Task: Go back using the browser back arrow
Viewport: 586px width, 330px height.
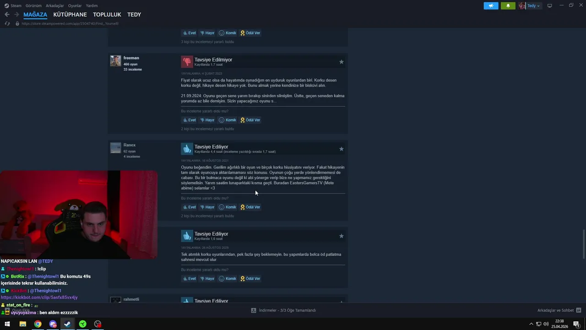Action: pyautogui.click(x=7, y=15)
